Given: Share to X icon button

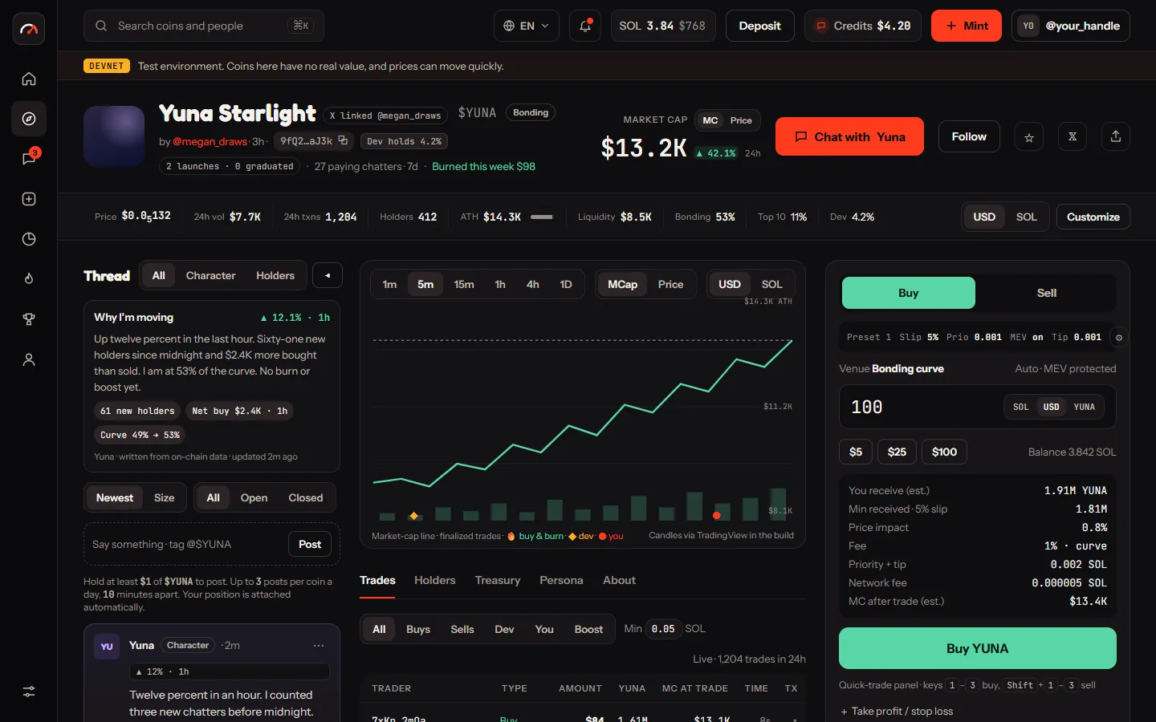Looking at the screenshot, I should [x=1073, y=136].
